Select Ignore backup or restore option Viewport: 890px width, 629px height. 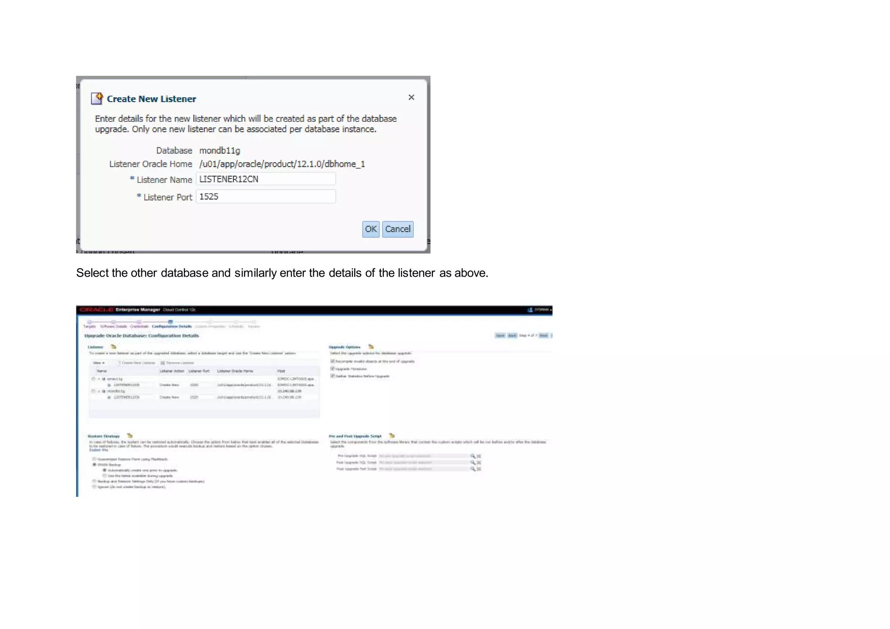tap(94, 487)
